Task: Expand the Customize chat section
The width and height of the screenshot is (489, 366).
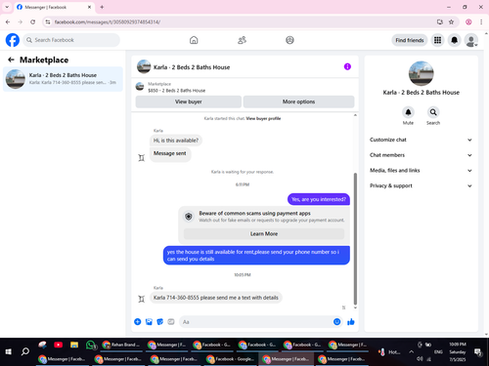Action: [421, 140]
